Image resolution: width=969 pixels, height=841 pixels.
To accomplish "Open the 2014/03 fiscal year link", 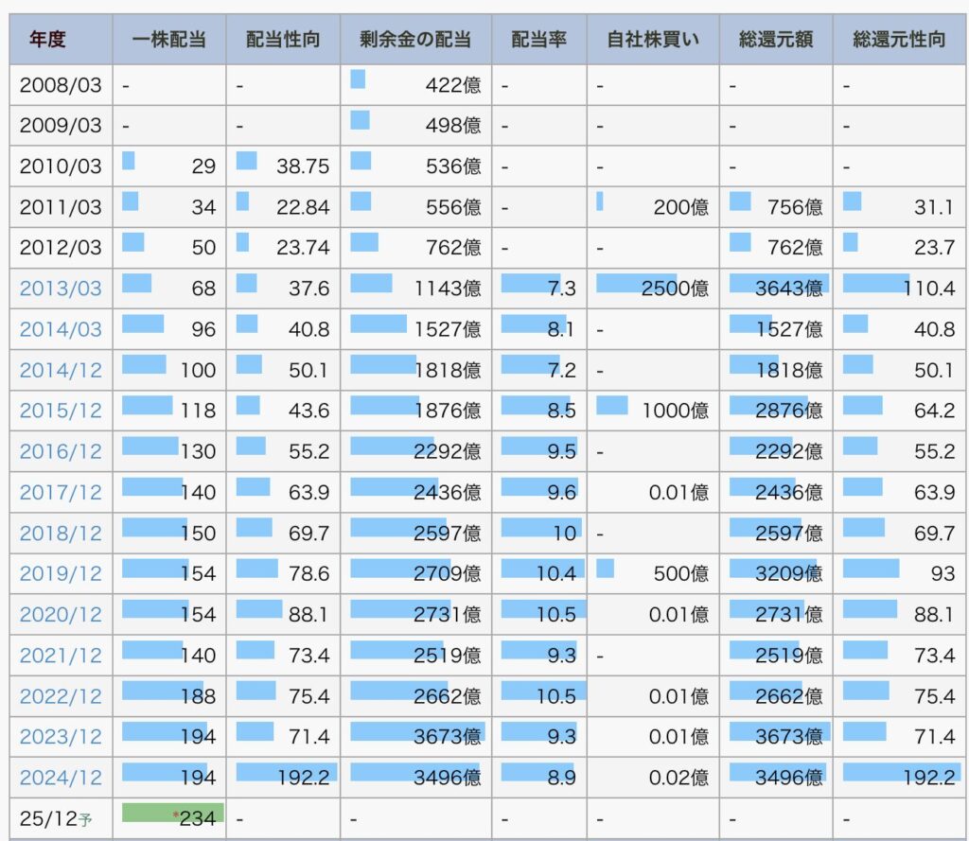I will [x=61, y=329].
